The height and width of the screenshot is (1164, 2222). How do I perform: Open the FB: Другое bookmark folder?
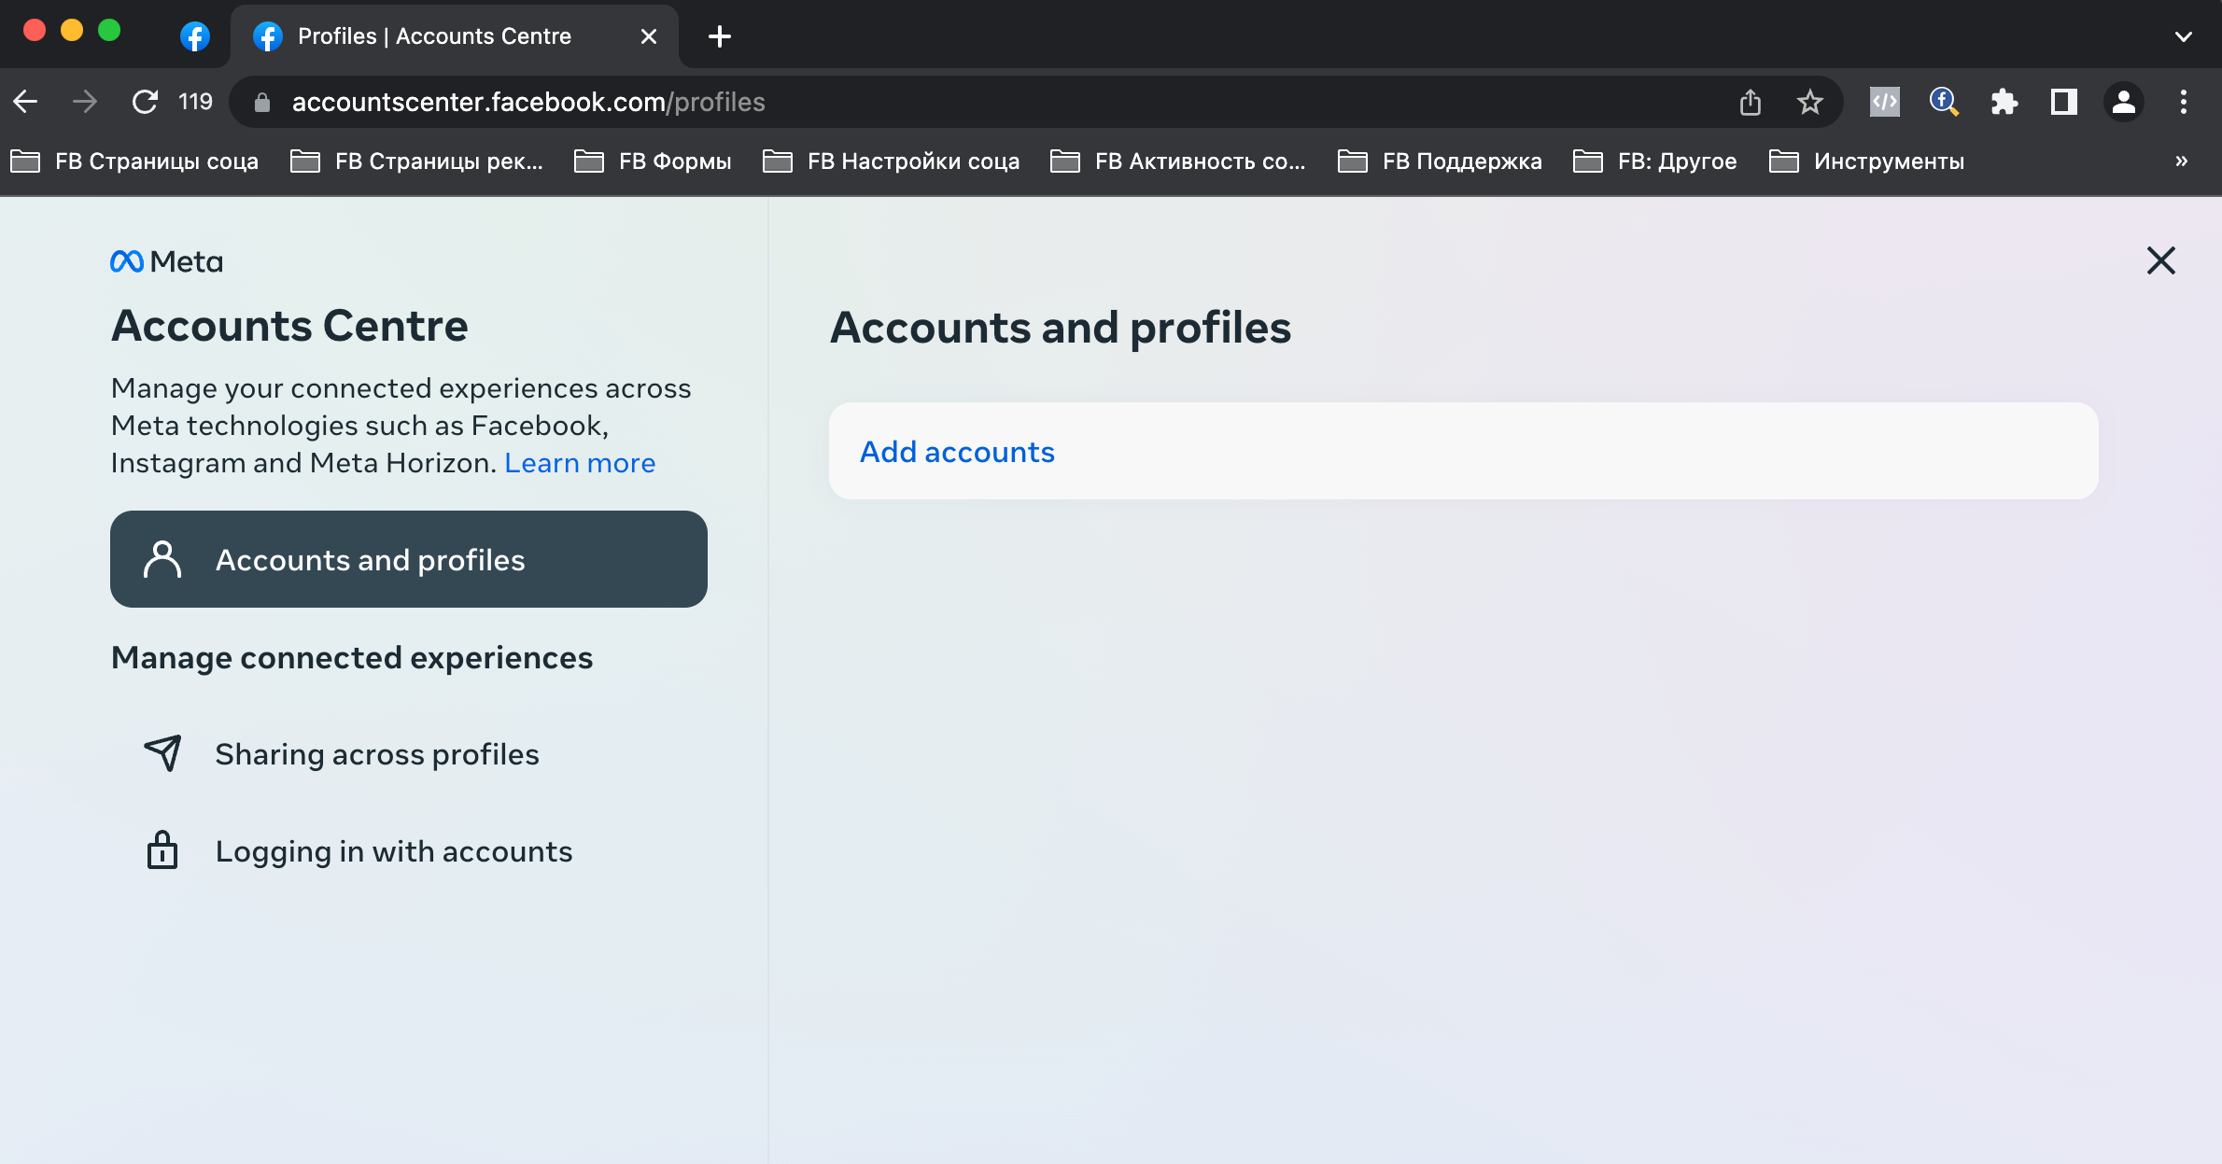(1655, 161)
